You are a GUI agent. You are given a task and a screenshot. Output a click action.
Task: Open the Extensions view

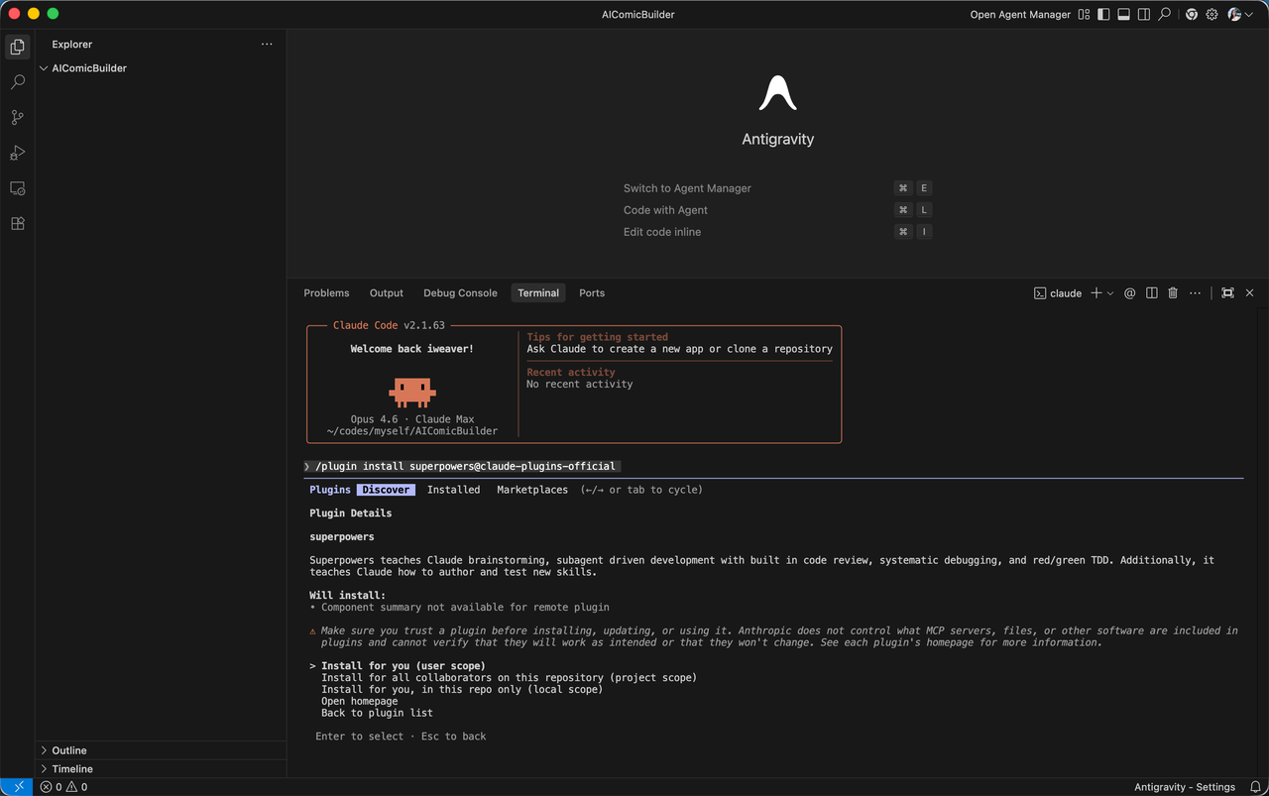(17, 224)
